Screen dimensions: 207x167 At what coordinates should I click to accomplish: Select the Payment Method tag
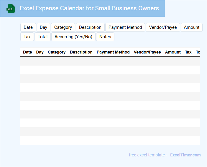(x=125, y=27)
